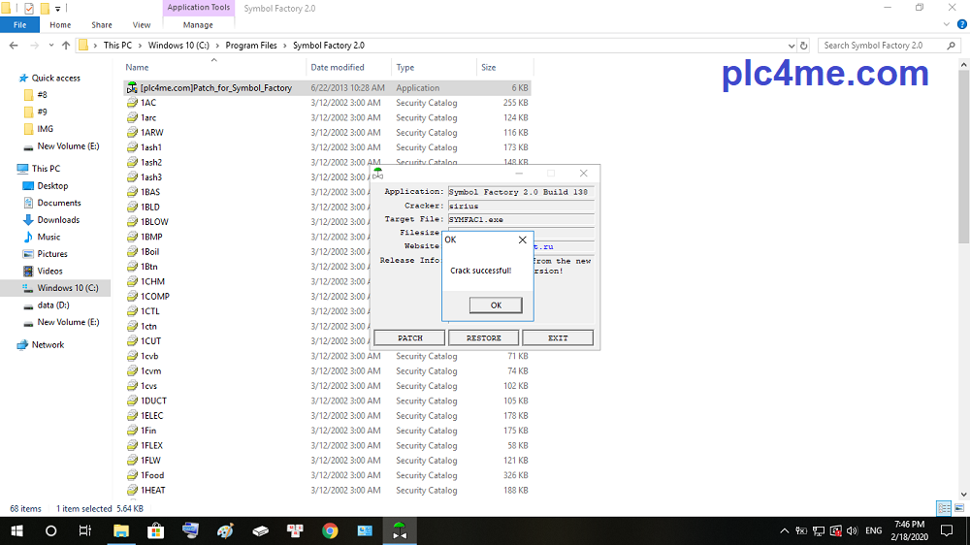This screenshot has width=970, height=545.
Task: Click the EXIT button in the dialog
Action: coord(558,337)
